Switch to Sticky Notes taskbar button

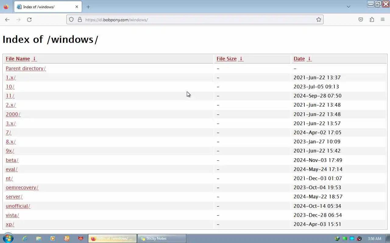pos(161,238)
